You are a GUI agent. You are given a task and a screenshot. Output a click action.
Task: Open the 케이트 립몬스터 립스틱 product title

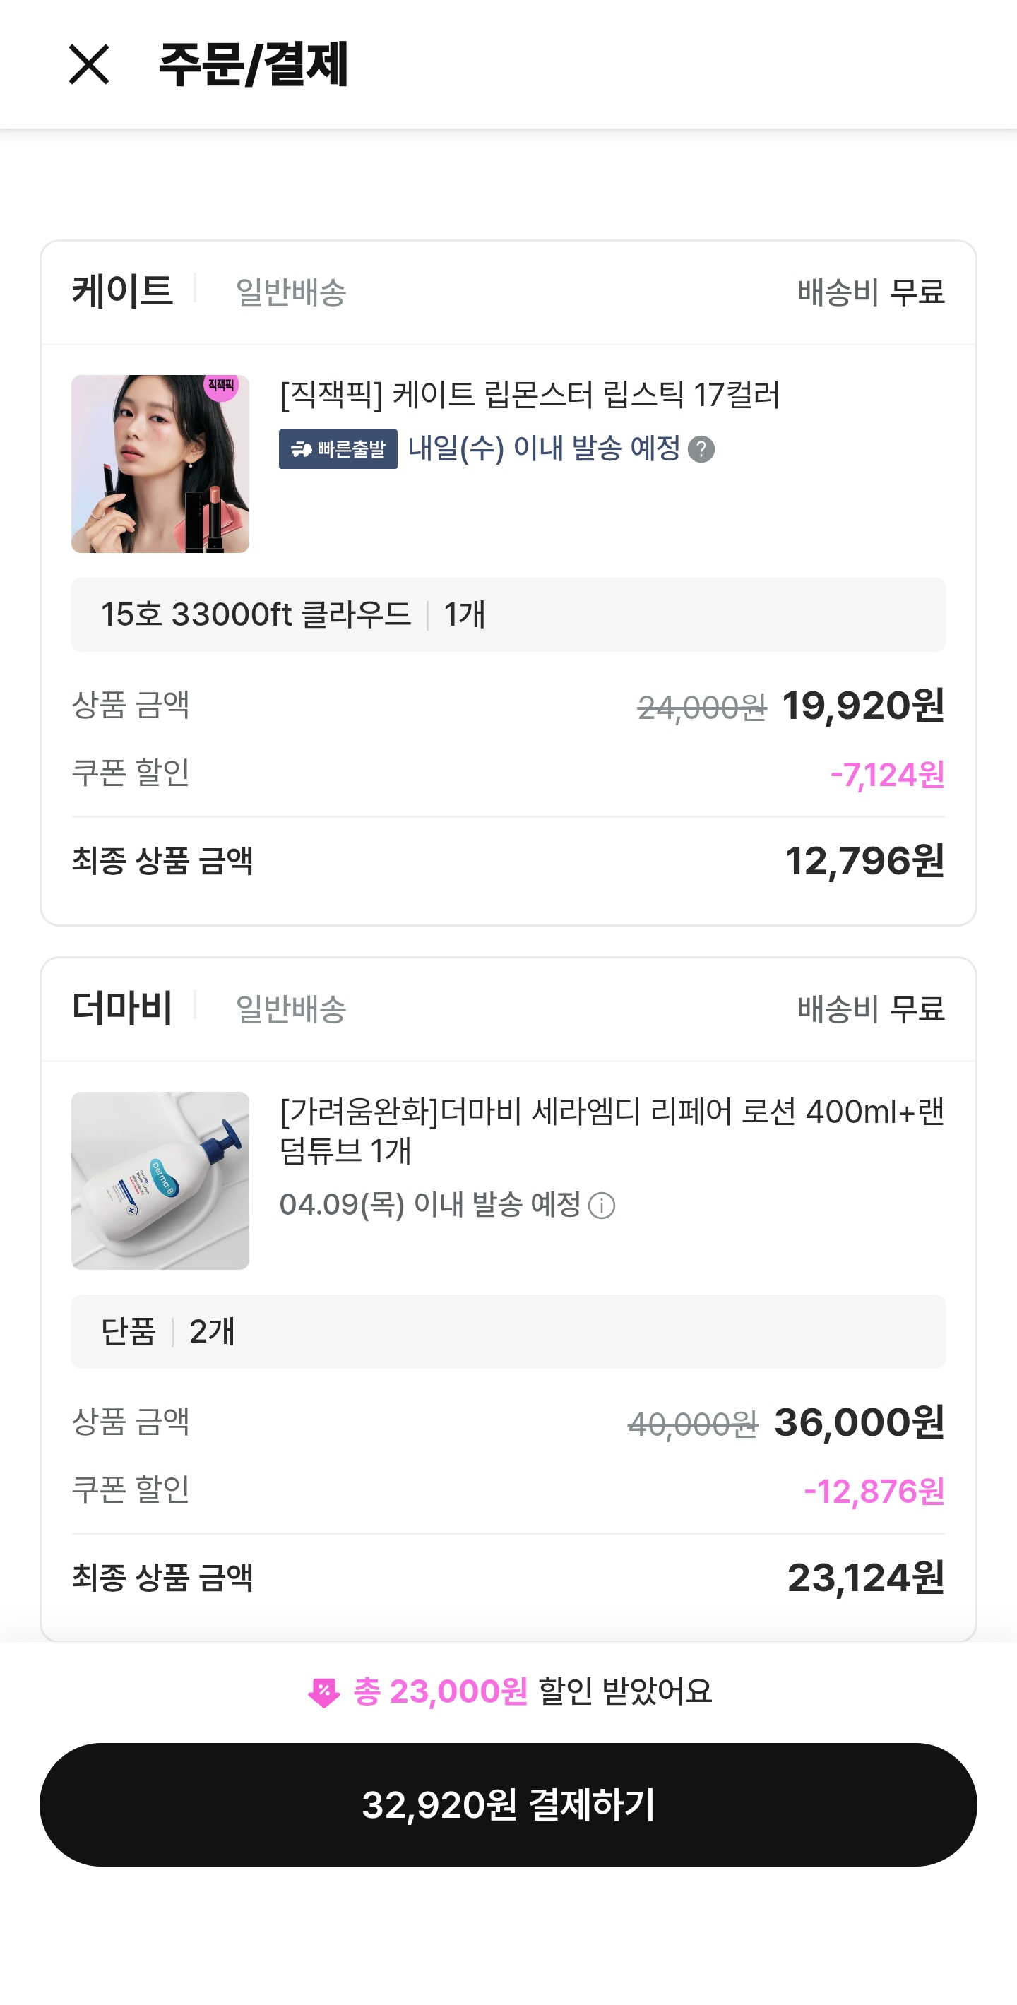(x=529, y=395)
